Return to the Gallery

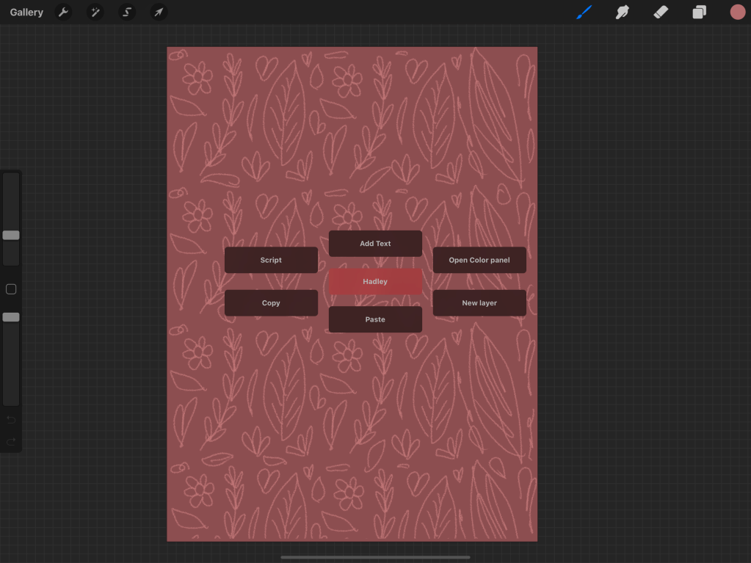(x=26, y=12)
